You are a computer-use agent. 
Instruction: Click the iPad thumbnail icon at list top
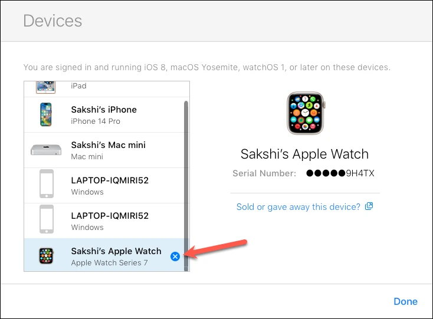[x=46, y=87]
